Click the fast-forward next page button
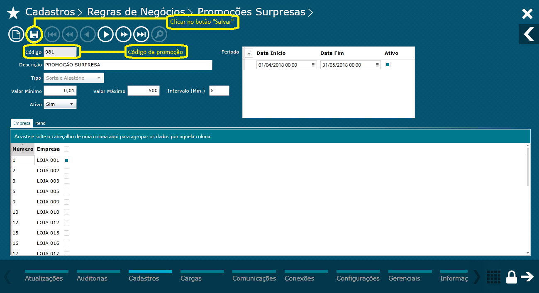Image resolution: width=539 pixels, height=293 pixels. point(124,34)
